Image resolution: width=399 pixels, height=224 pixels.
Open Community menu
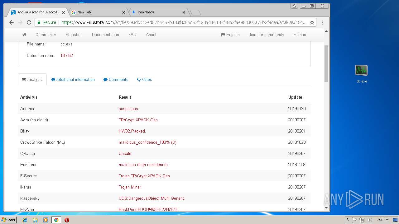(46, 35)
